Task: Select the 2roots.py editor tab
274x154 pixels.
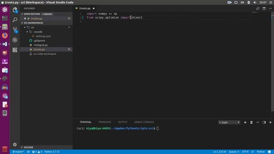Action: 85,9
